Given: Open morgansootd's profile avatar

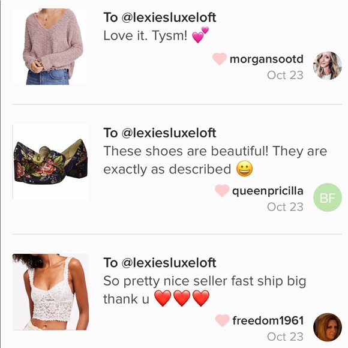Looking at the screenshot, I should coord(328,65).
